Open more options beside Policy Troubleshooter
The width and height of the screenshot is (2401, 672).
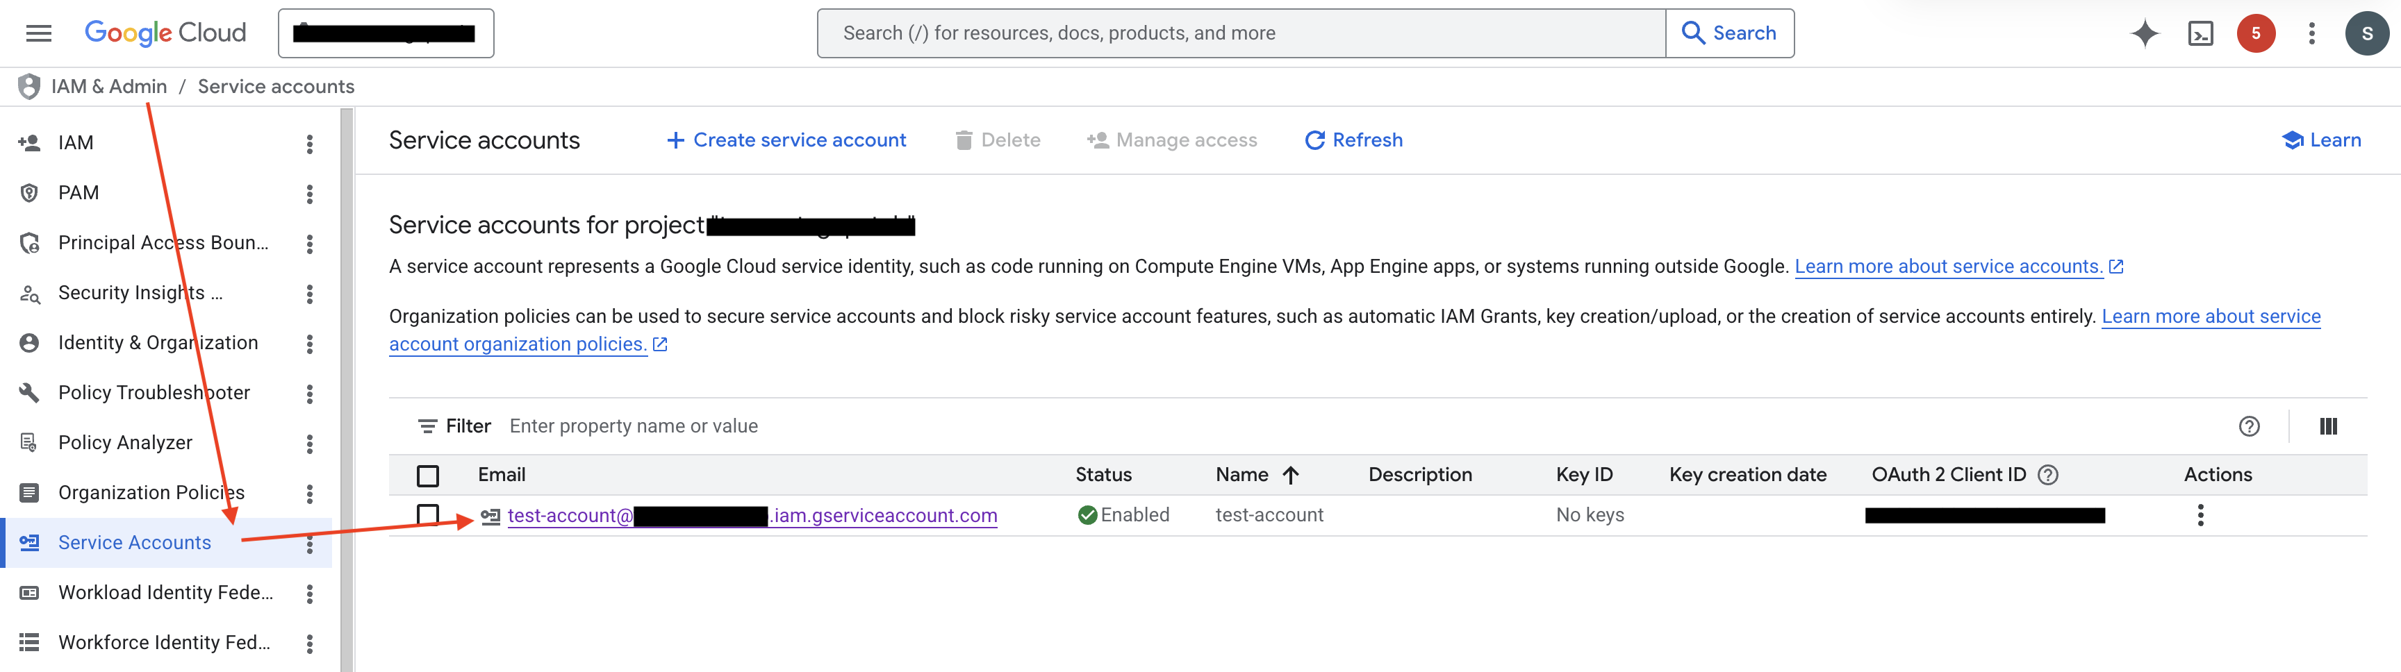point(309,394)
